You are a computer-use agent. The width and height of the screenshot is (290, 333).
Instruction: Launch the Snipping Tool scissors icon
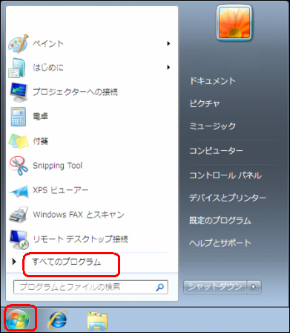pos(19,166)
